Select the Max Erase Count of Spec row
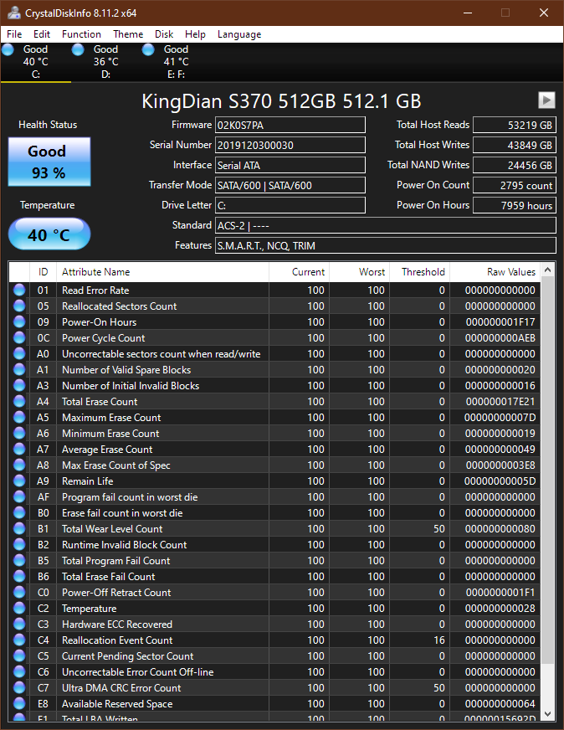Image resolution: width=564 pixels, height=730 pixels. point(274,465)
